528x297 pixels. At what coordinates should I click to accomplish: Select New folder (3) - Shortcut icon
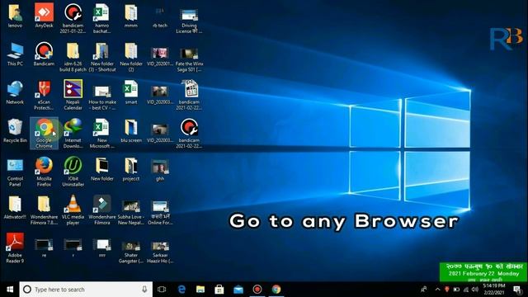(102, 57)
